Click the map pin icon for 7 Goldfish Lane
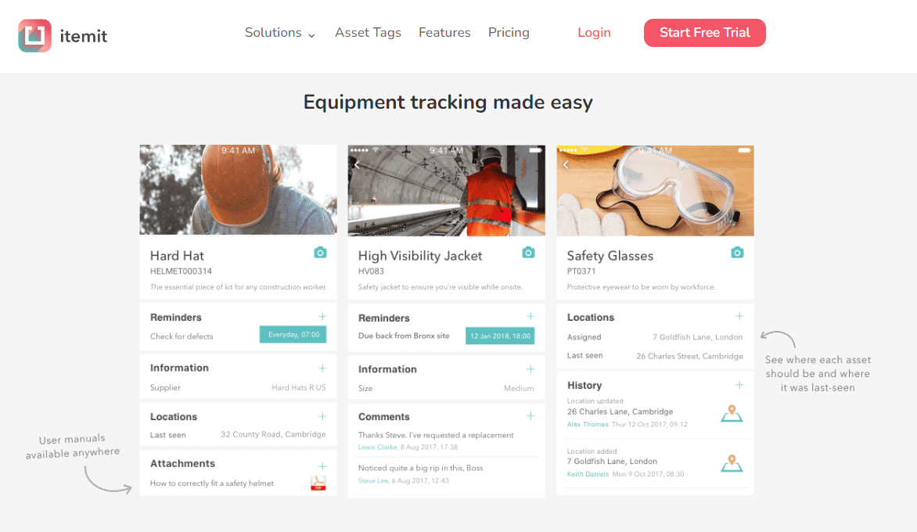Screen dimensions: 917x532 click(x=732, y=464)
